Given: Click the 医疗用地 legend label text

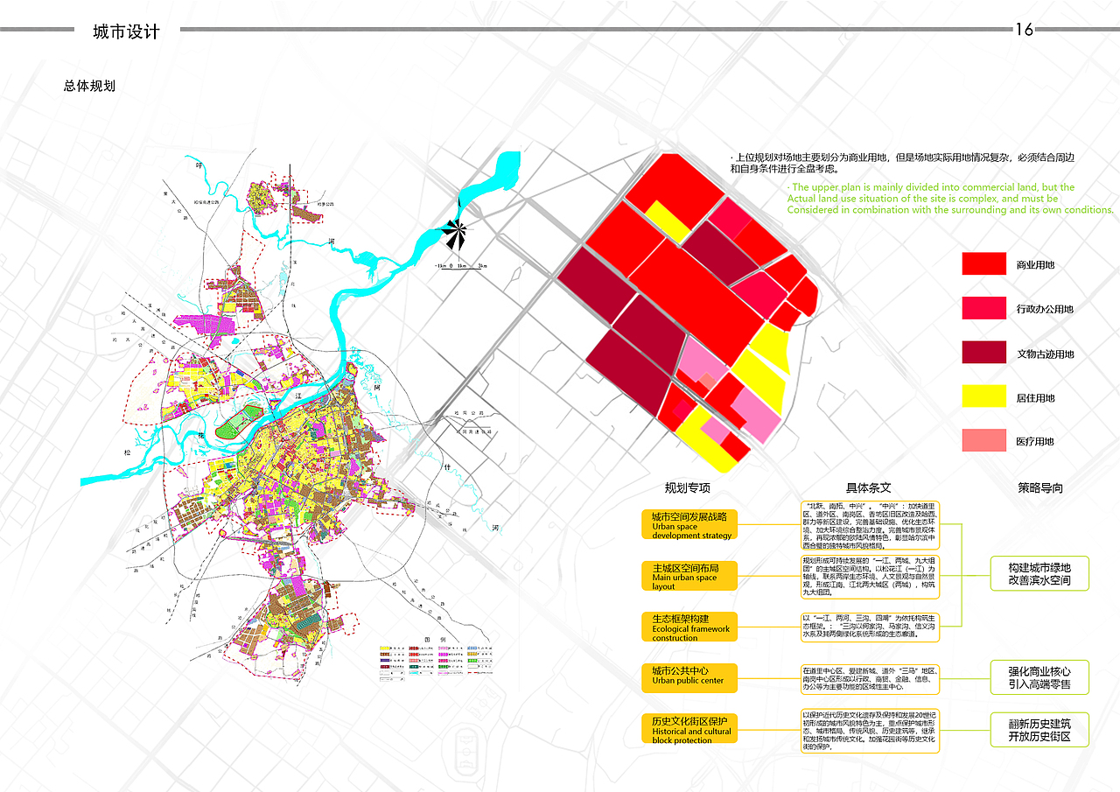Looking at the screenshot, I should pos(1035,441).
